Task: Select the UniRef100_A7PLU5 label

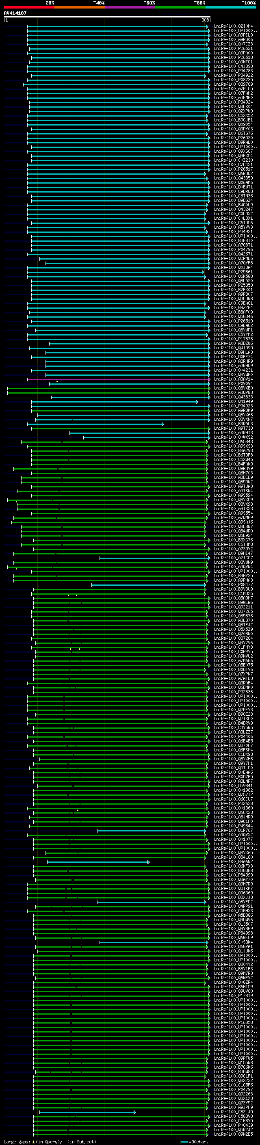Action: (x=233, y=89)
